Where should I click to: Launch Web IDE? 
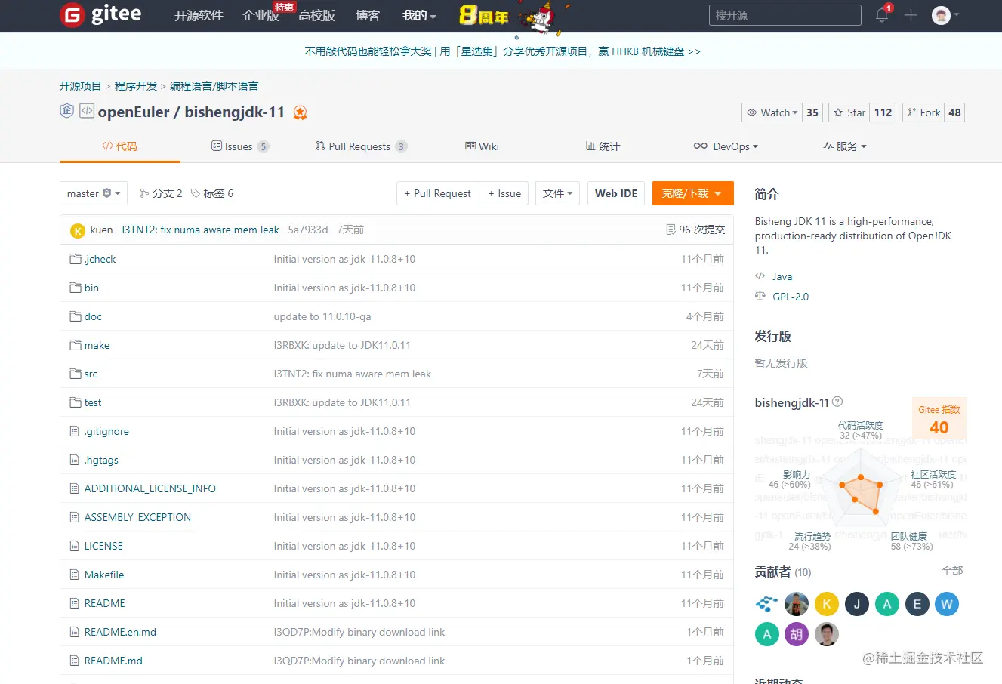tap(616, 193)
